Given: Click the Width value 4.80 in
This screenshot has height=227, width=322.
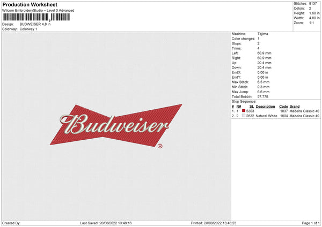Looking at the screenshot, I should (314, 18).
